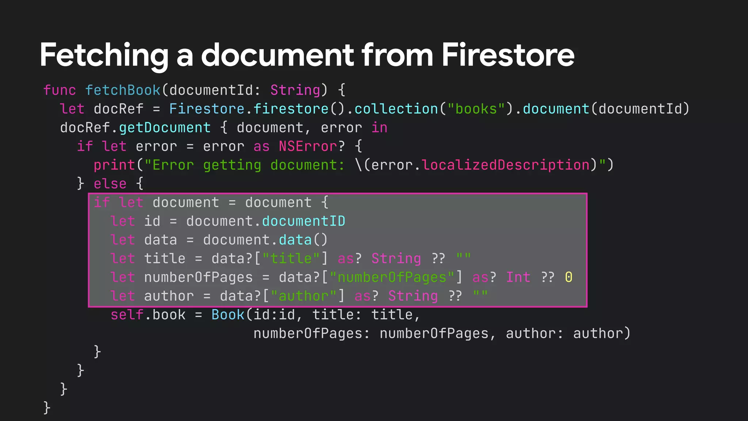Click the 'else' keyword
The height and width of the screenshot is (421, 748).
point(110,184)
